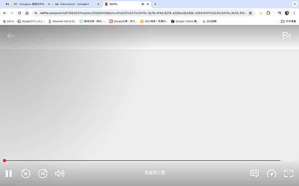Enter fullscreen mode
Screen dimensions: 299x186
pyautogui.click(x=289, y=174)
